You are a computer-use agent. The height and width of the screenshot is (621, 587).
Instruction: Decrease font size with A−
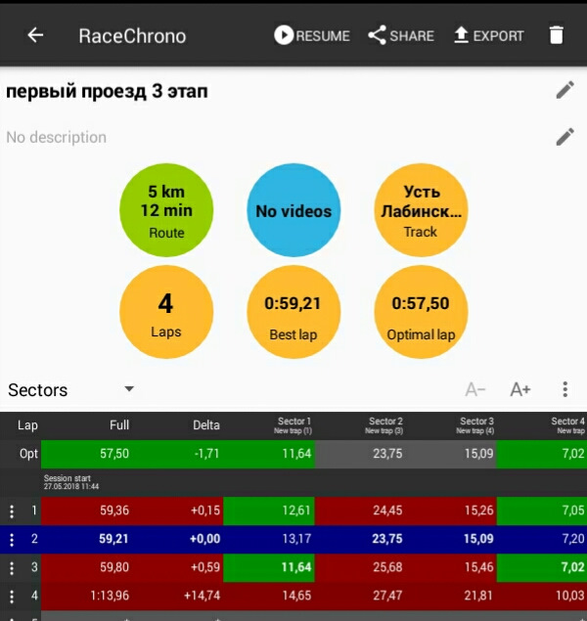click(x=474, y=389)
